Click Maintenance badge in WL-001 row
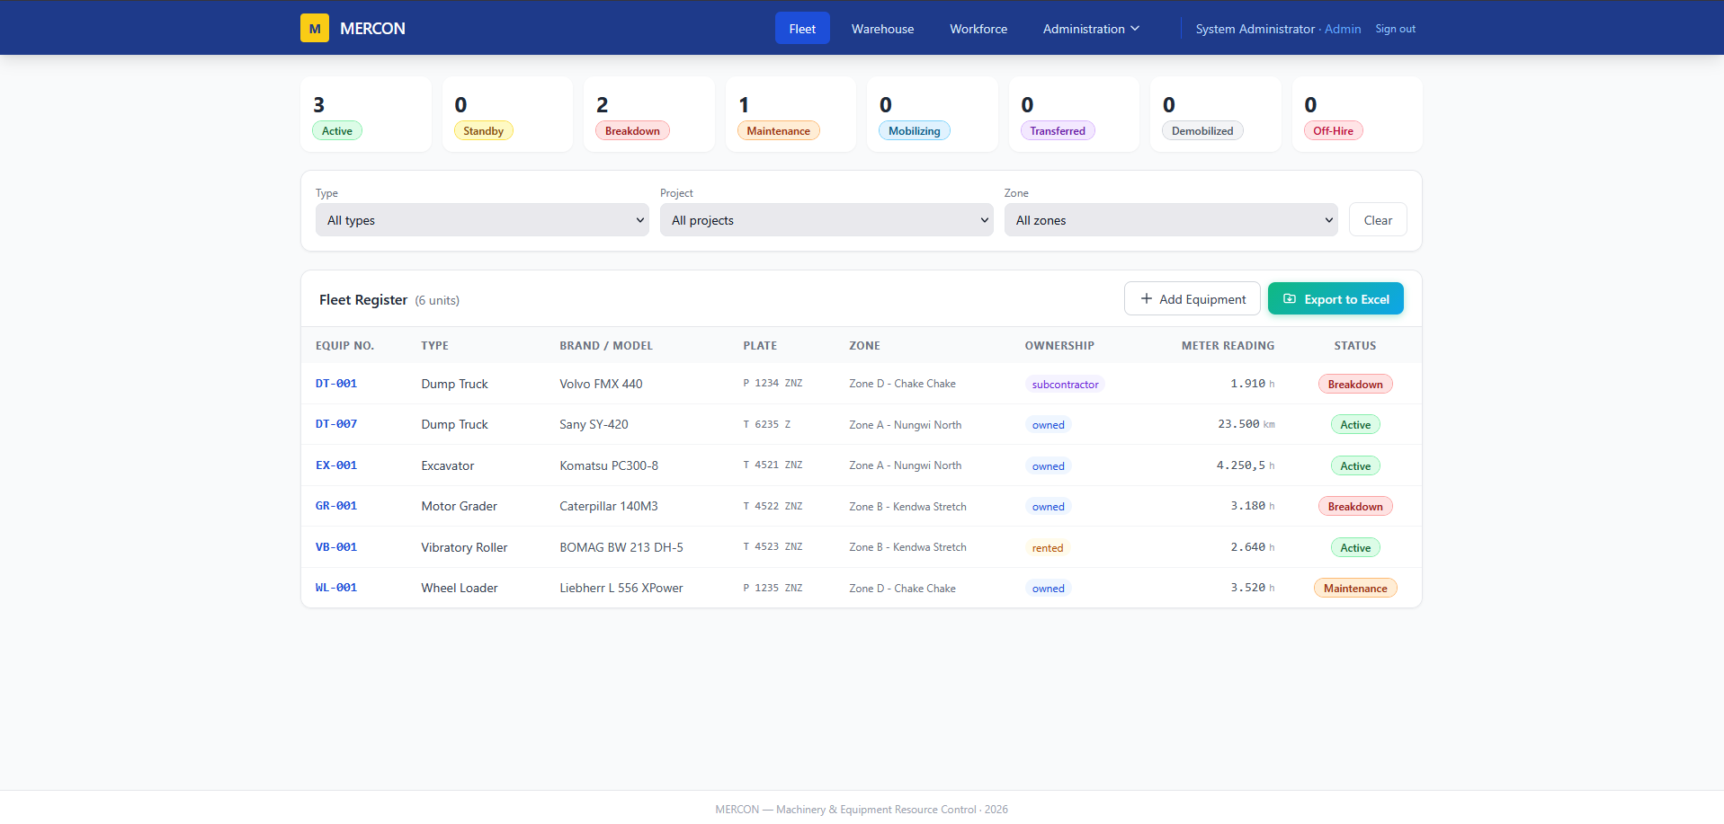1724x824 pixels. [x=1355, y=589]
